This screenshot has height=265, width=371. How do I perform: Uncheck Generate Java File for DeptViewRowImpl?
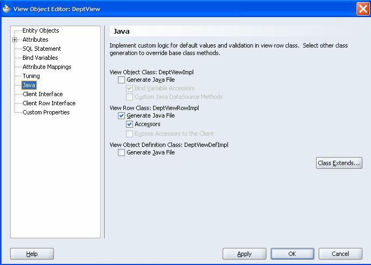(122, 115)
